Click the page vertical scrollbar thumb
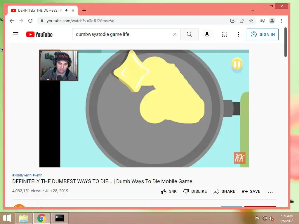Viewport: 299px width, 224px height. coord(286,42)
